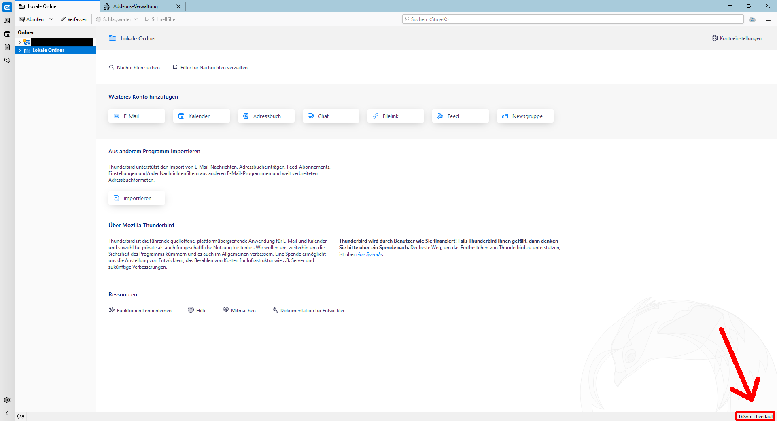Select the Mail icon in the sidebar
Image resolution: width=777 pixels, height=421 pixels.
(7, 7)
